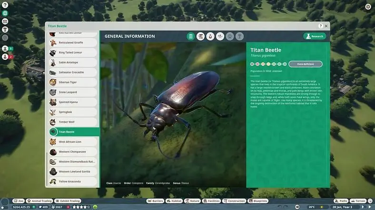Open the Barriers build menu
Image resolution: width=375 pixels, height=210 pixels.
click(155, 201)
